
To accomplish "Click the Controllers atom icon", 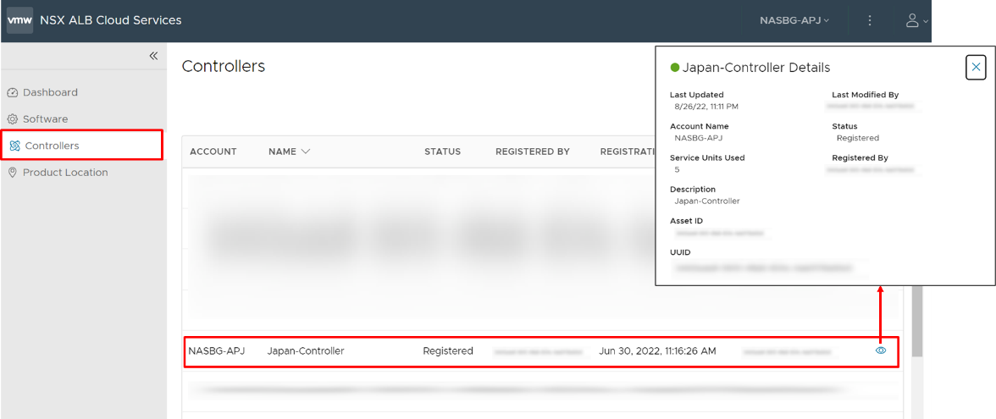I will pyautogui.click(x=14, y=146).
